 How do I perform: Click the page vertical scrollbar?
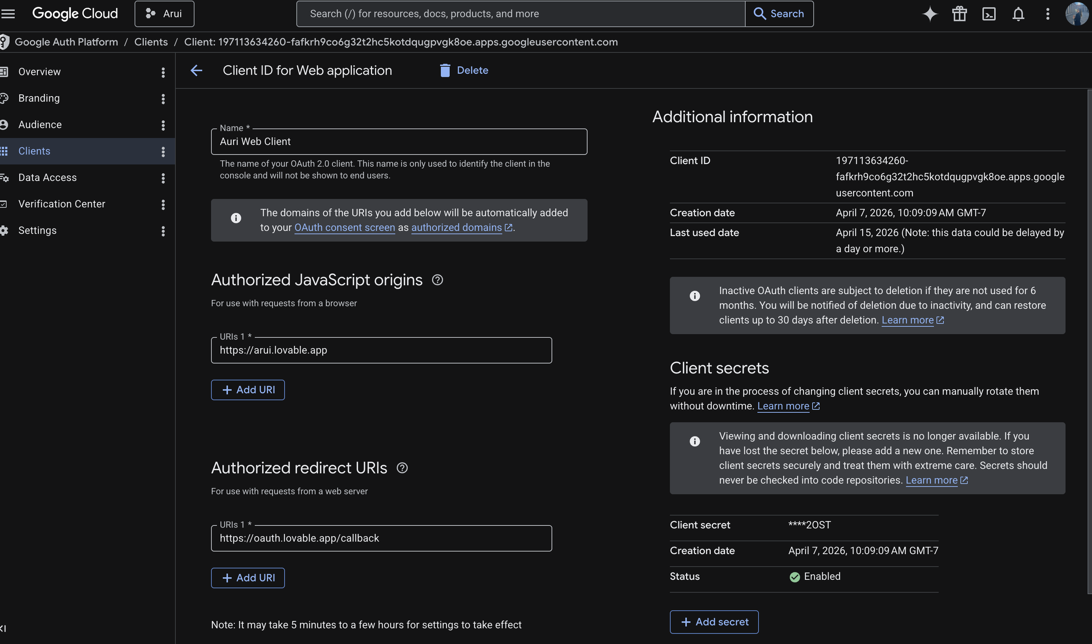tap(1089, 342)
